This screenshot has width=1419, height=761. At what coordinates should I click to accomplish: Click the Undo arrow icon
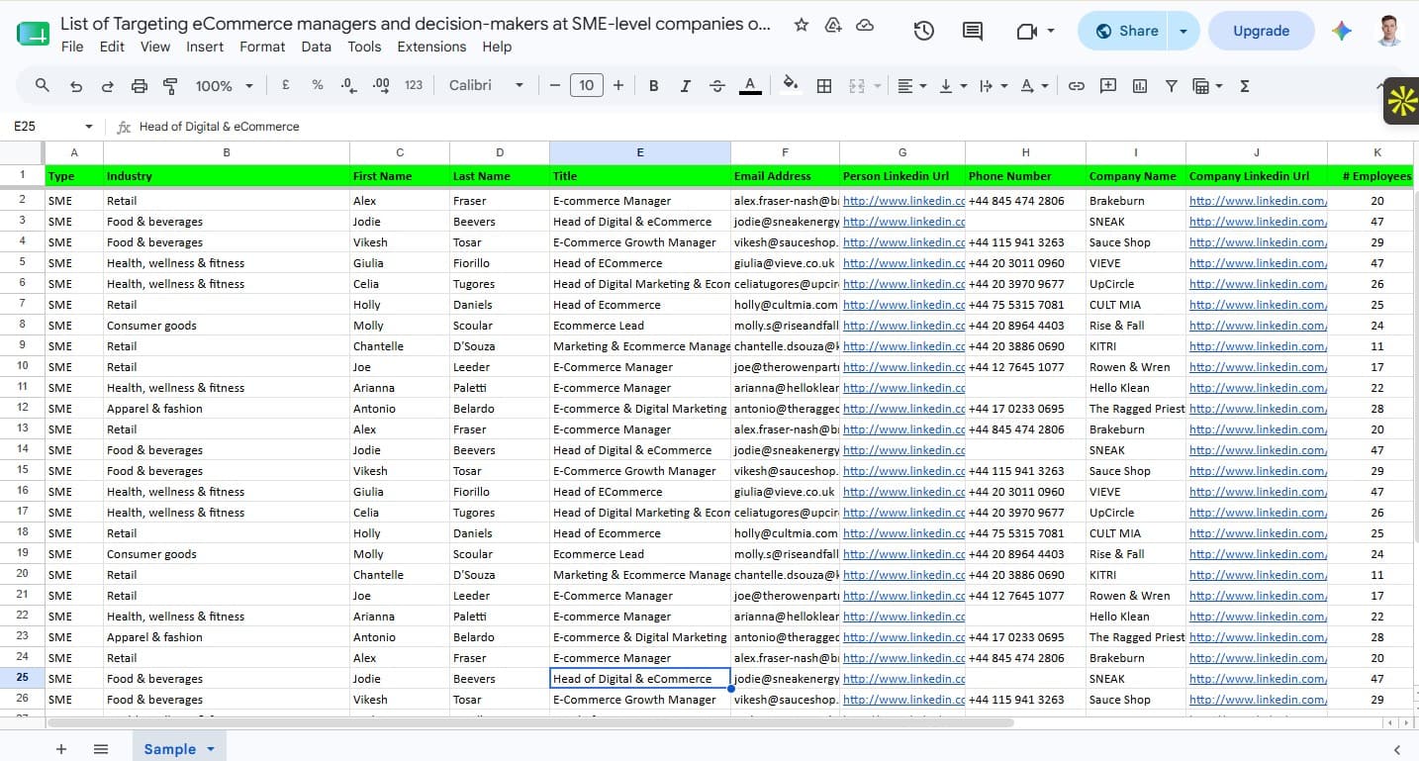point(76,86)
